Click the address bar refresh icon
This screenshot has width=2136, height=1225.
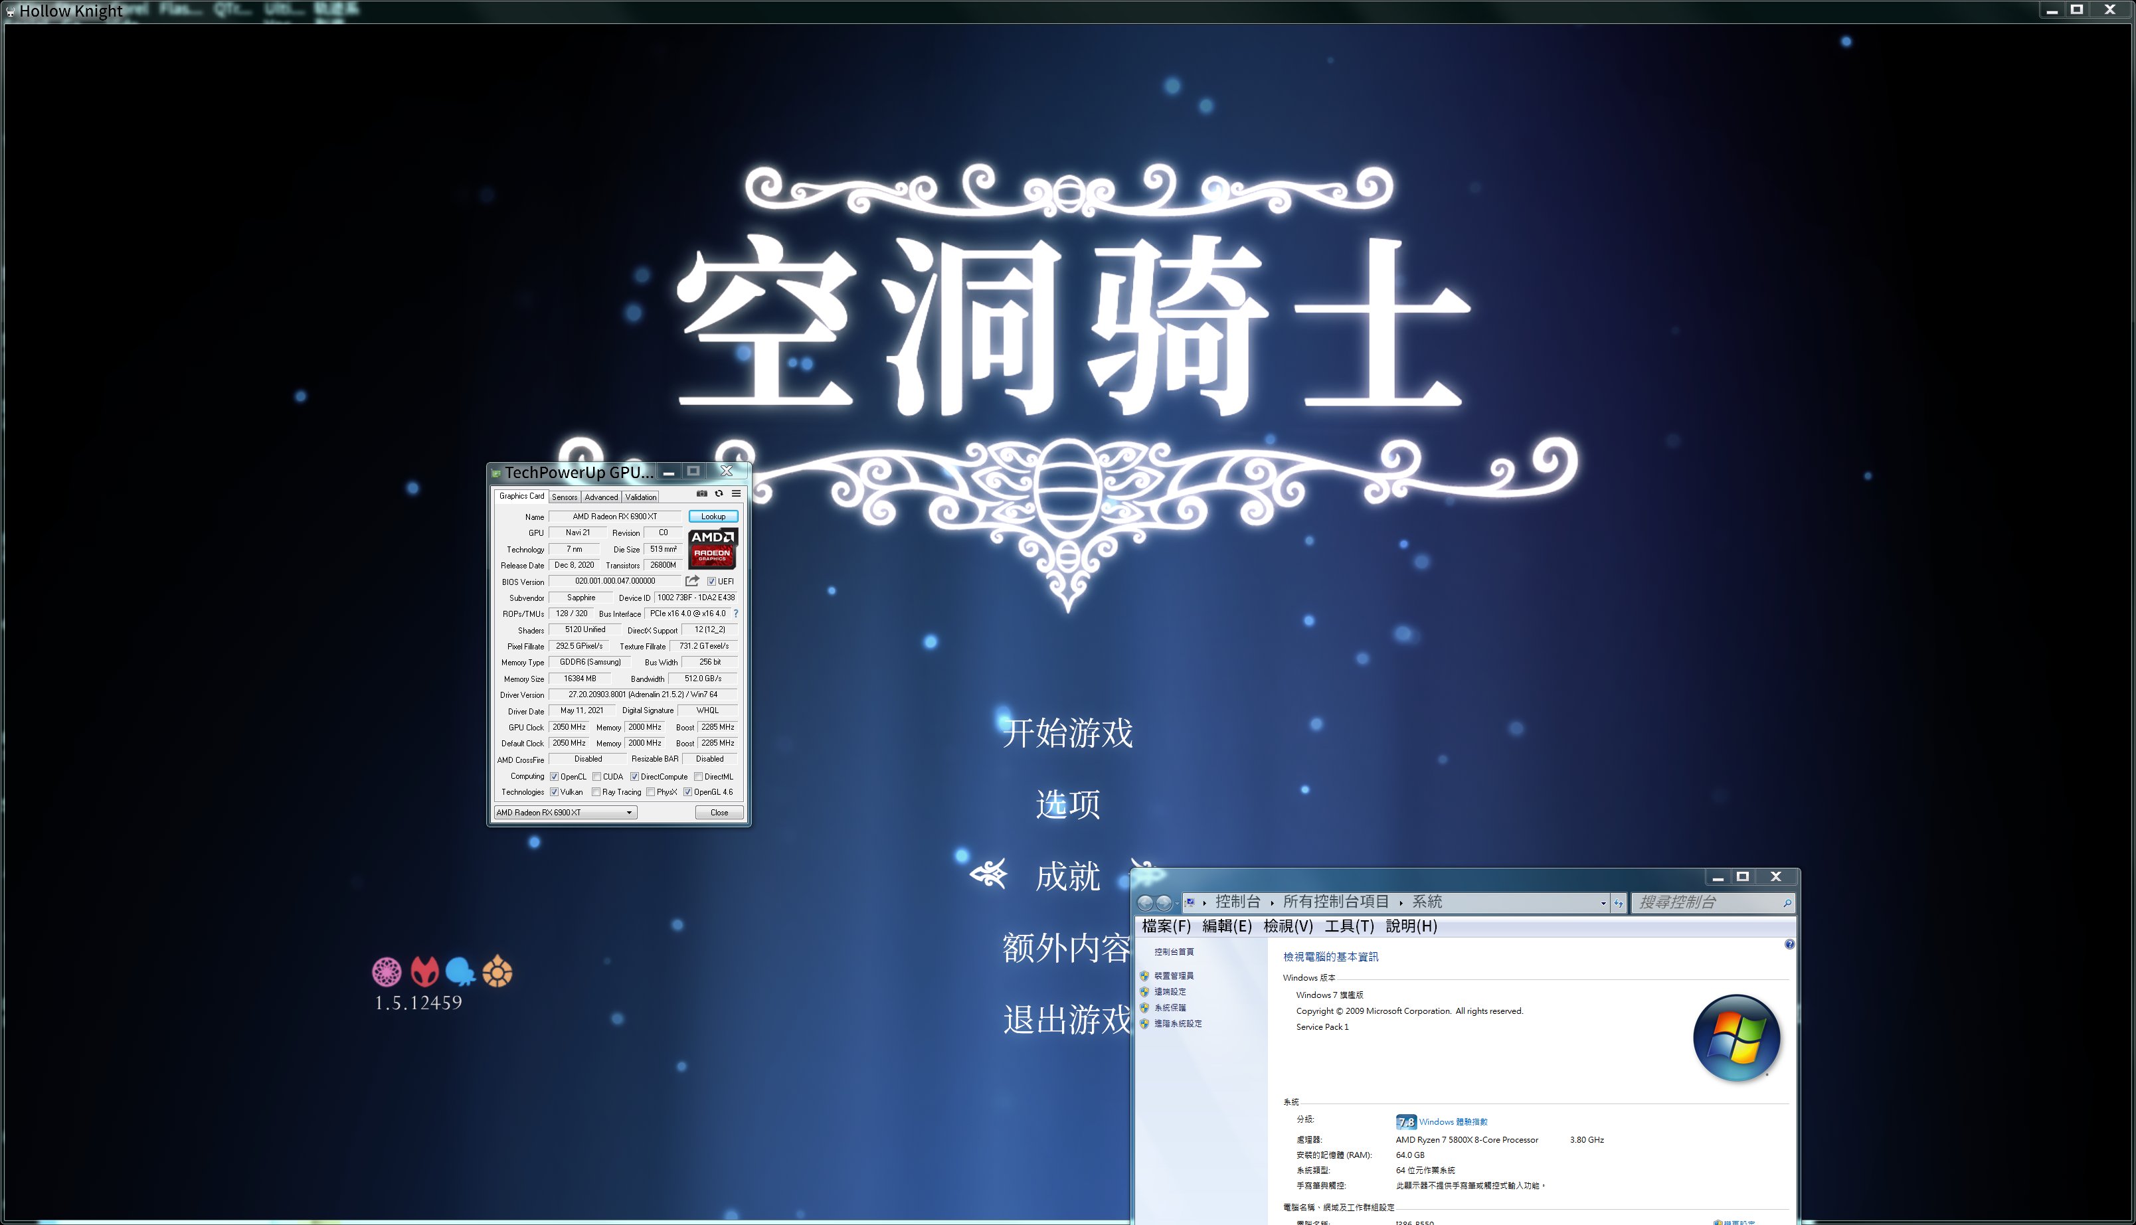coord(1617,903)
